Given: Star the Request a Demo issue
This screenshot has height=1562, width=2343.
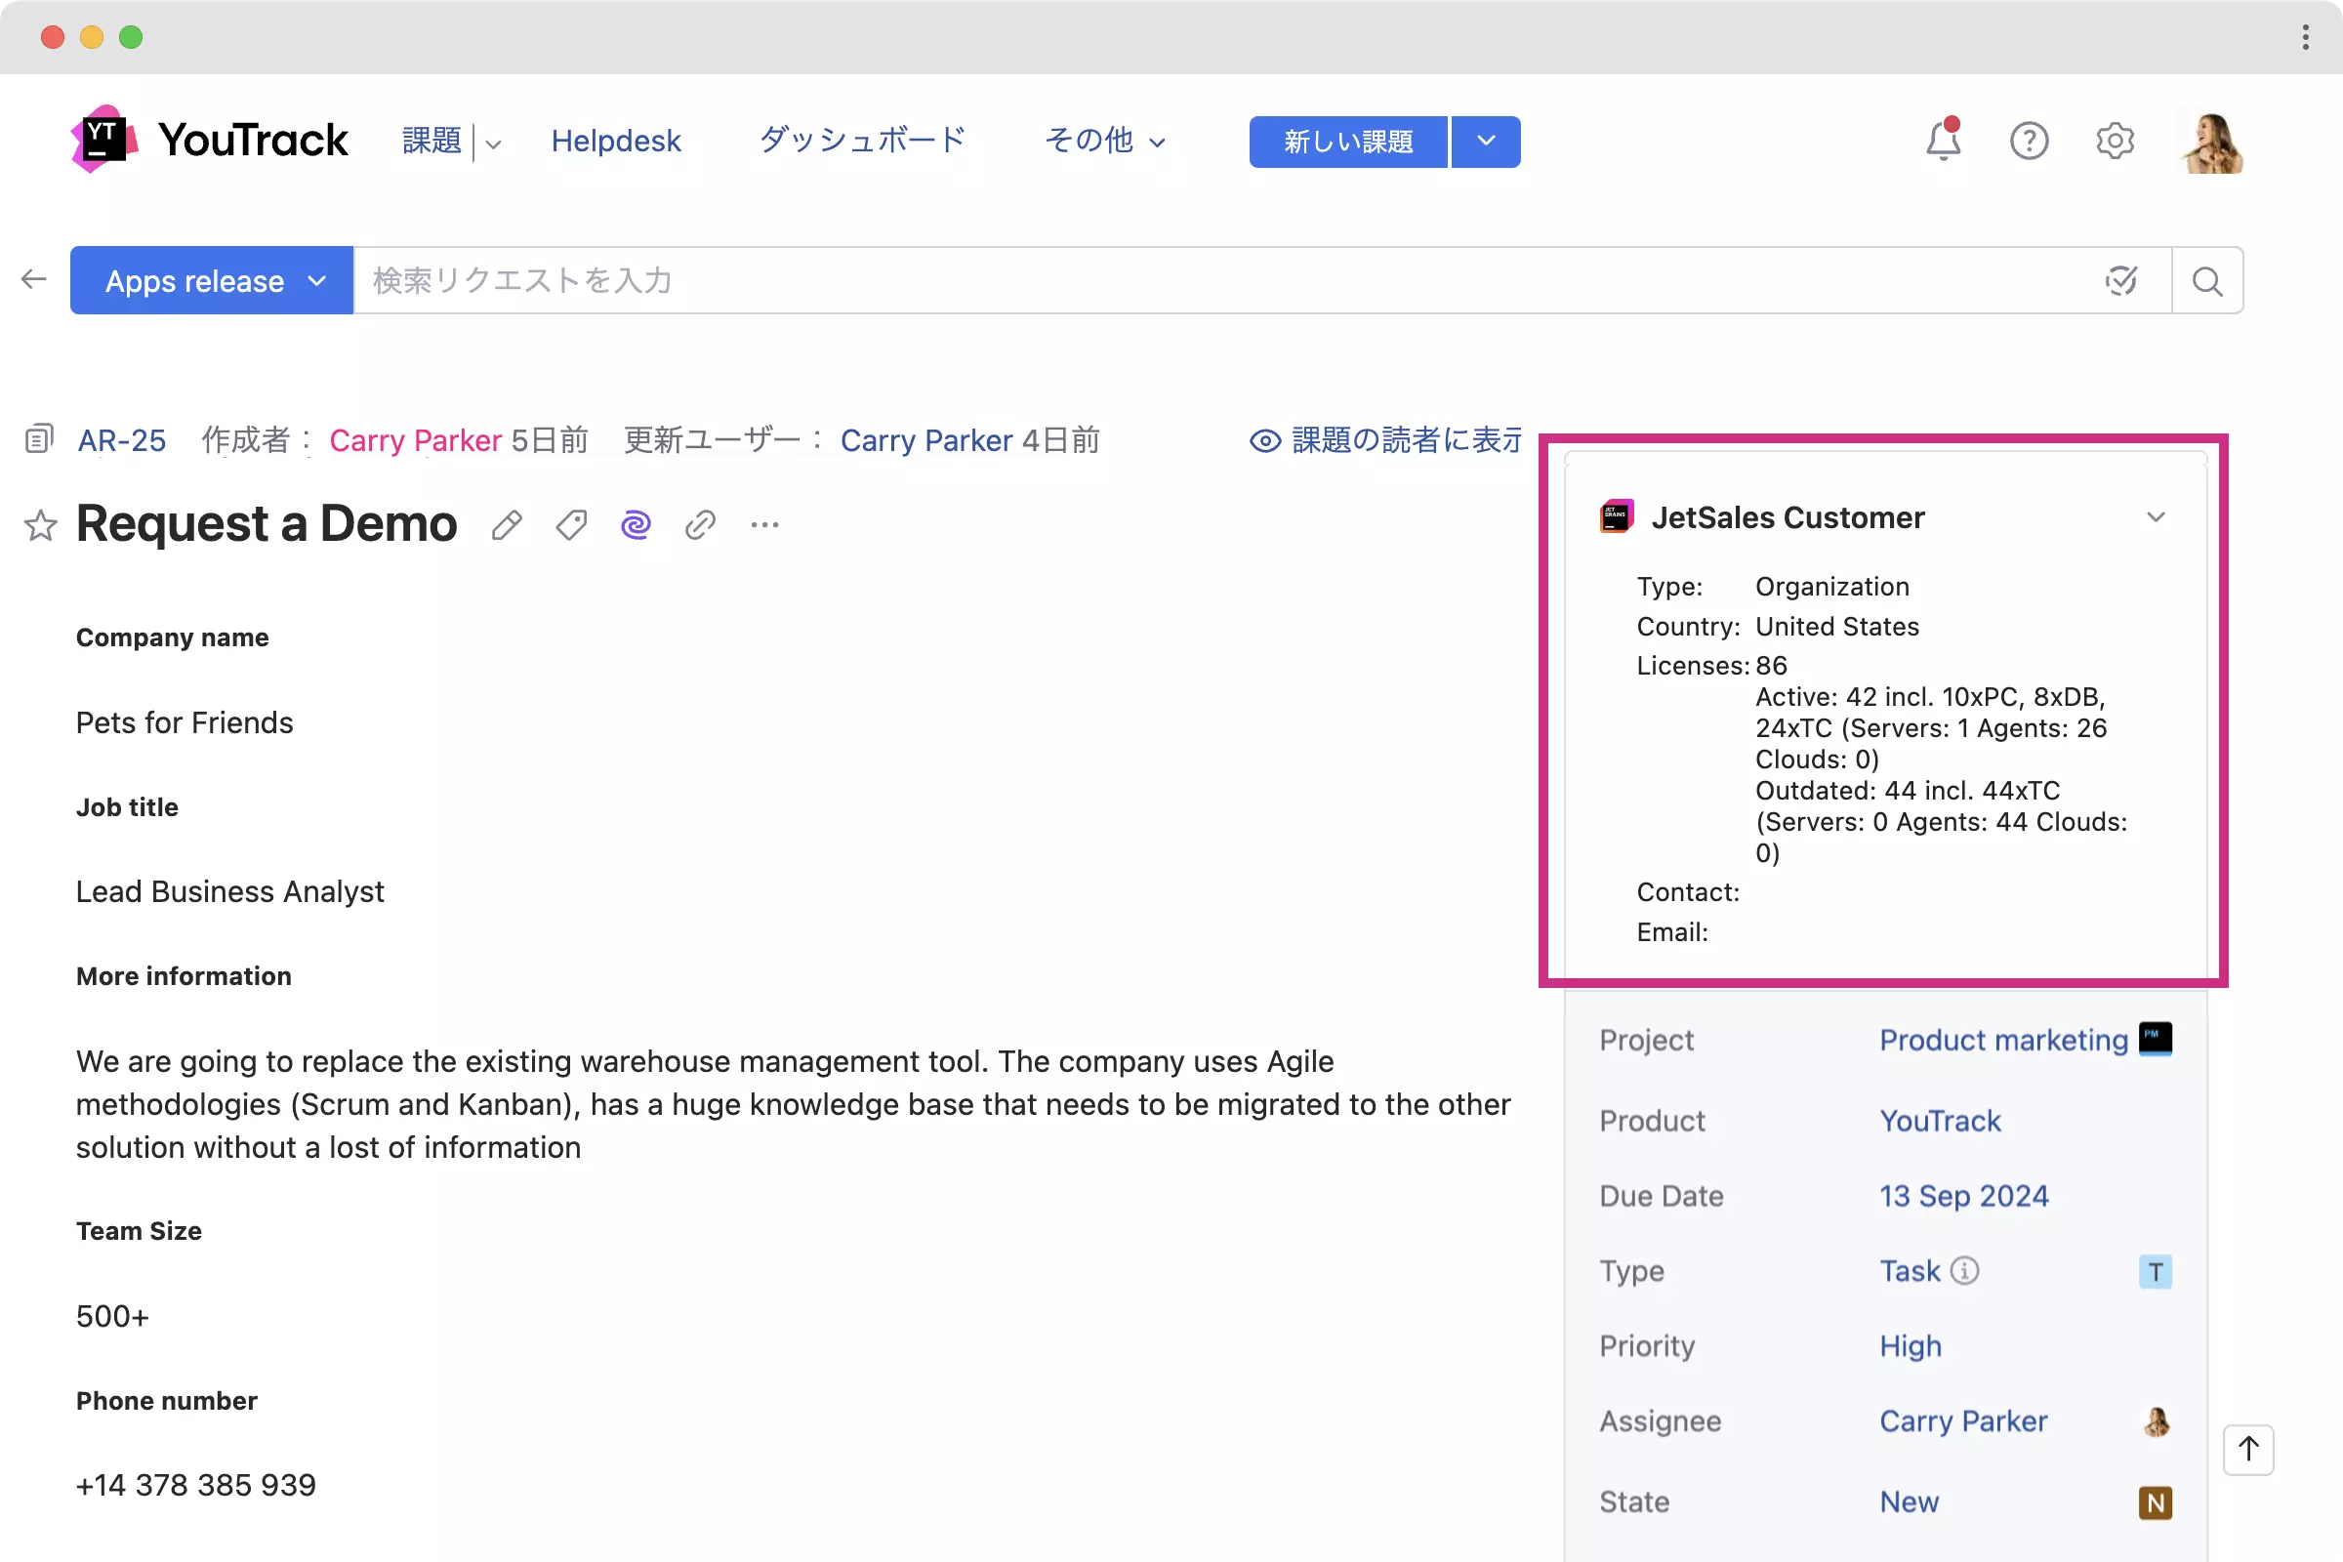Looking at the screenshot, I should click(41, 525).
